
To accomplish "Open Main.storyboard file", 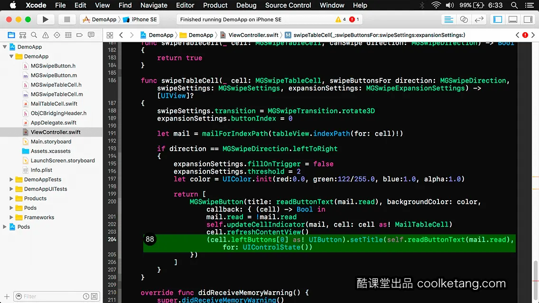I will click(x=51, y=142).
